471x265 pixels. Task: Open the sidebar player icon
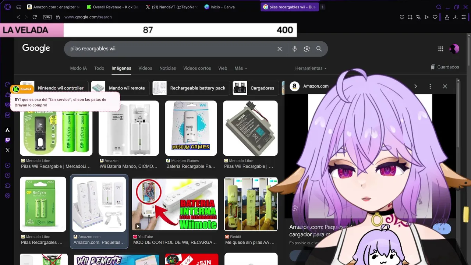click(x=7, y=166)
